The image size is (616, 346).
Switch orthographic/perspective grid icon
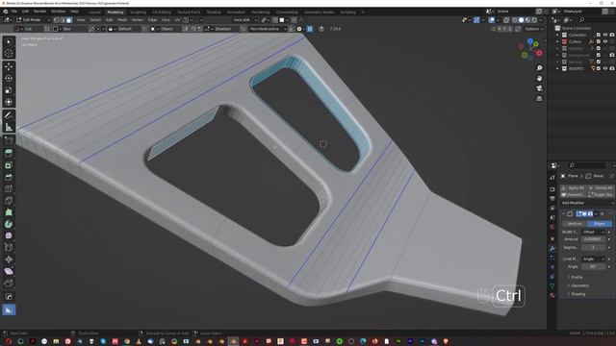tap(539, 98)
